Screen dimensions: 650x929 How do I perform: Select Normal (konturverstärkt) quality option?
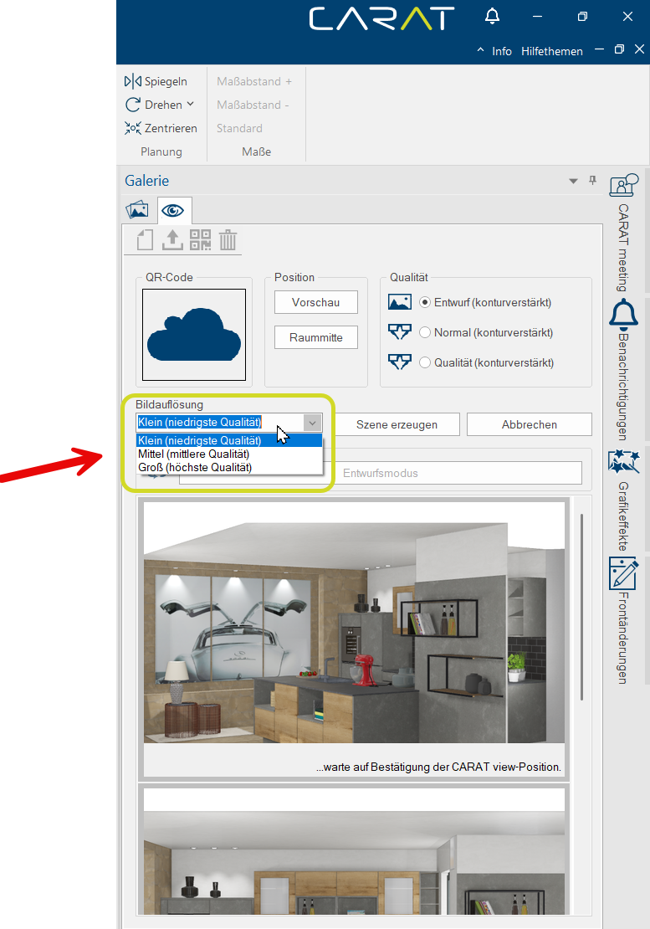point(425,332)
